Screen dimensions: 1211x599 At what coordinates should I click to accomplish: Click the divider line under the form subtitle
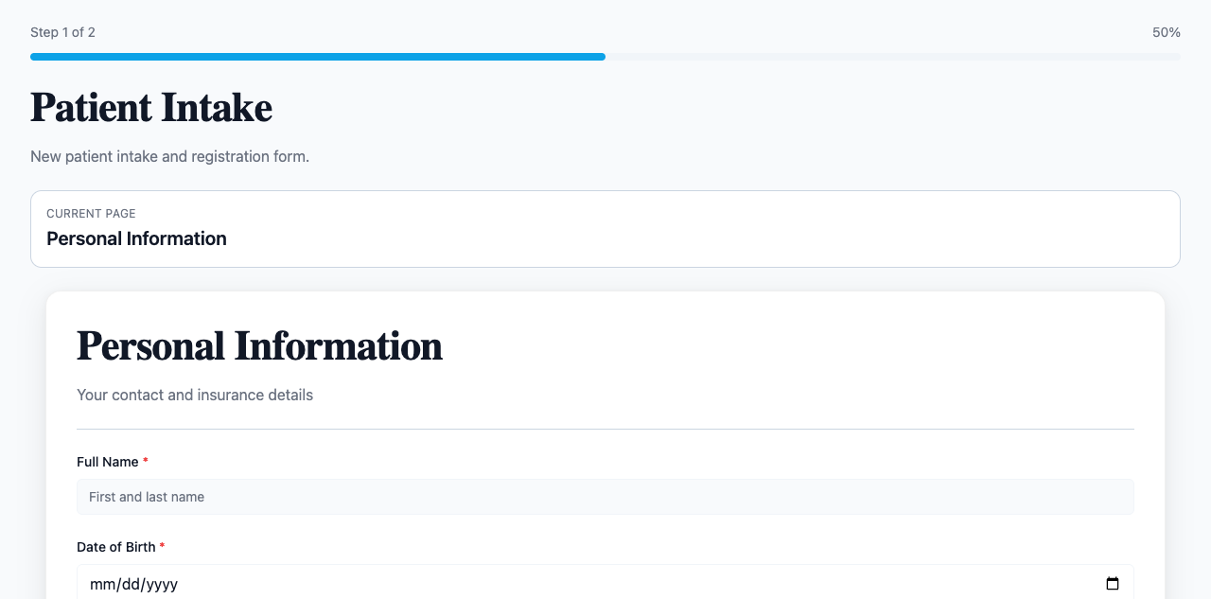pos(605,429)
